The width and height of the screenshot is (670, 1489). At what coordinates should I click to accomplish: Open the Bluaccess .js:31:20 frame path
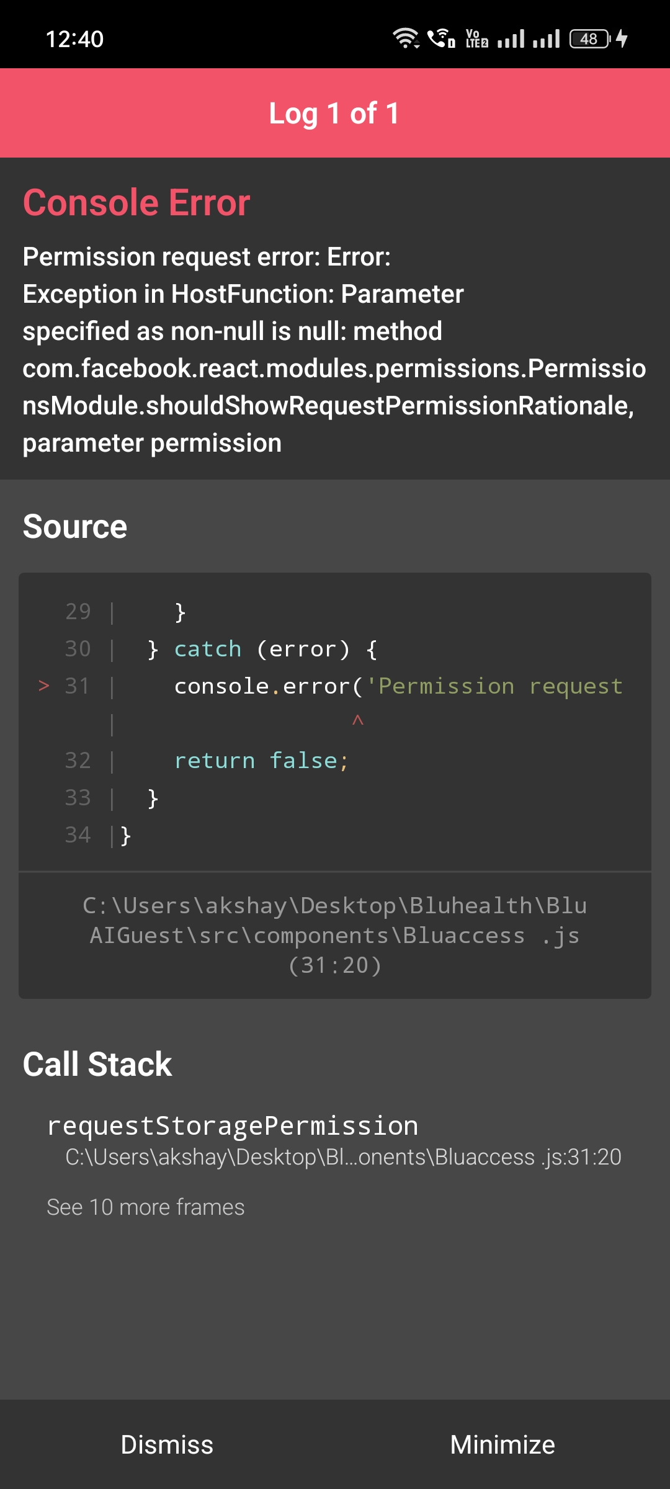(343, 1157)
